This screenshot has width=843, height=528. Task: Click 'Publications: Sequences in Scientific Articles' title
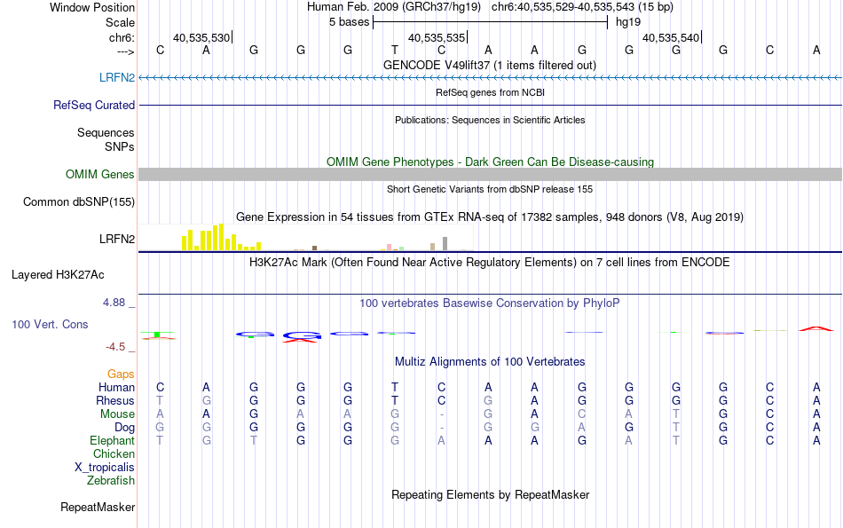pyautogui.click(x=490, y=120)
